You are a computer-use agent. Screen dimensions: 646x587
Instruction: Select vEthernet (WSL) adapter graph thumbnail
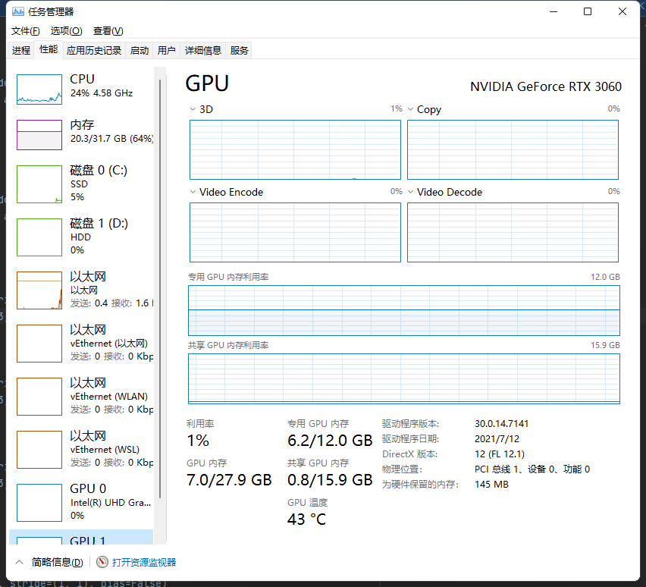click(x=39, y=450)
